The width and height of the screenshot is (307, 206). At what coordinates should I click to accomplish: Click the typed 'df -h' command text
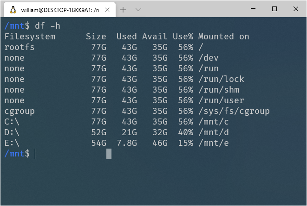tap(47, 26)
